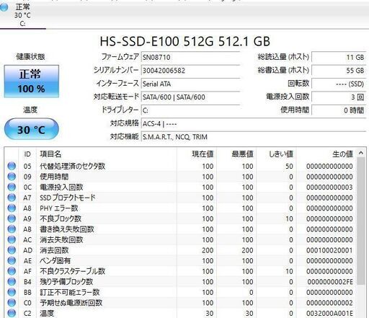
Task: Click the firmware field SN08710
Action: click(x=190, y=57)
